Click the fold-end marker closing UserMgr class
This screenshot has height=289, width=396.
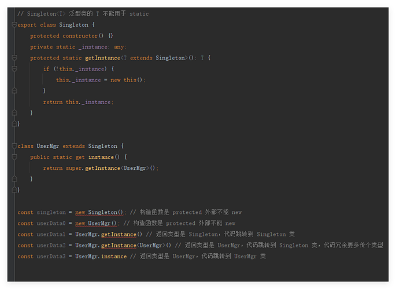(14, 190)
